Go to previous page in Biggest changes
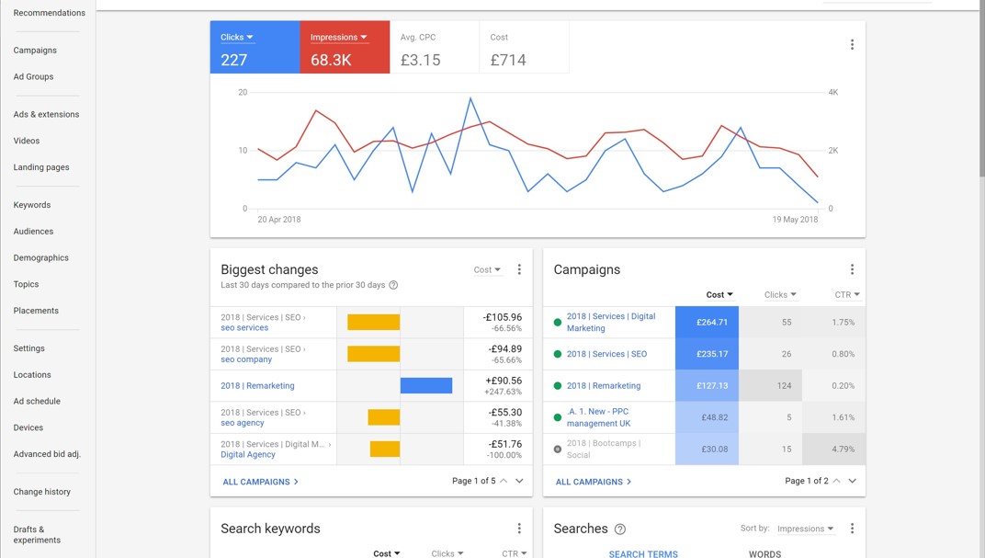Viewport: 985px width, 558px height. click(x=504, y=481)
